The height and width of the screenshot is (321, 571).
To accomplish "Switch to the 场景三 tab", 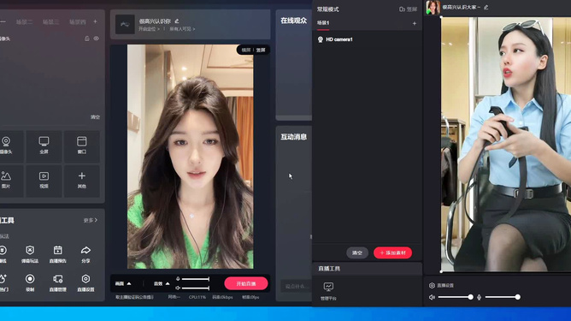I will pyautogui.click(x=50, y=22).
